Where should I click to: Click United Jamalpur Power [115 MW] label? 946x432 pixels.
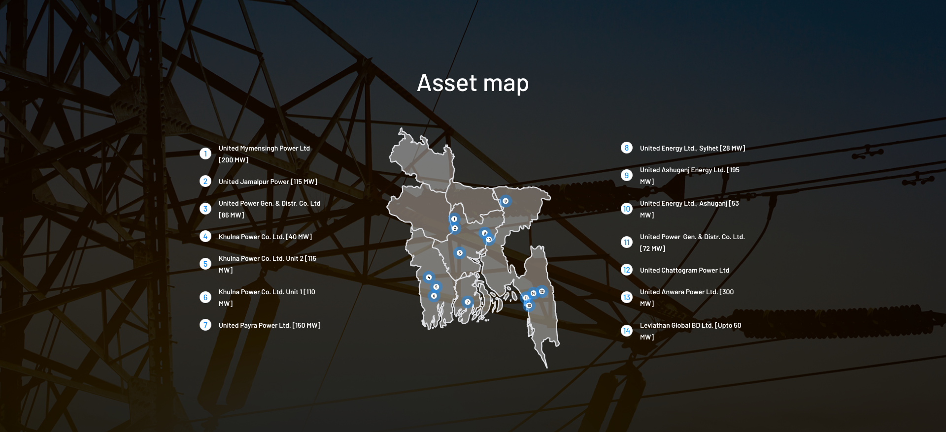click(x=268, y=182)
